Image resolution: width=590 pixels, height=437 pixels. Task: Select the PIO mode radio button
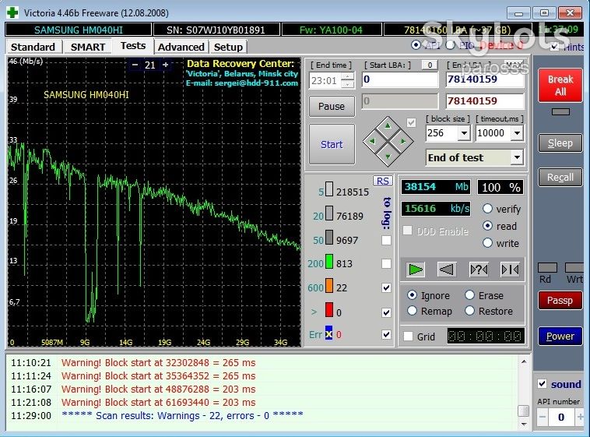coord(451,45)
